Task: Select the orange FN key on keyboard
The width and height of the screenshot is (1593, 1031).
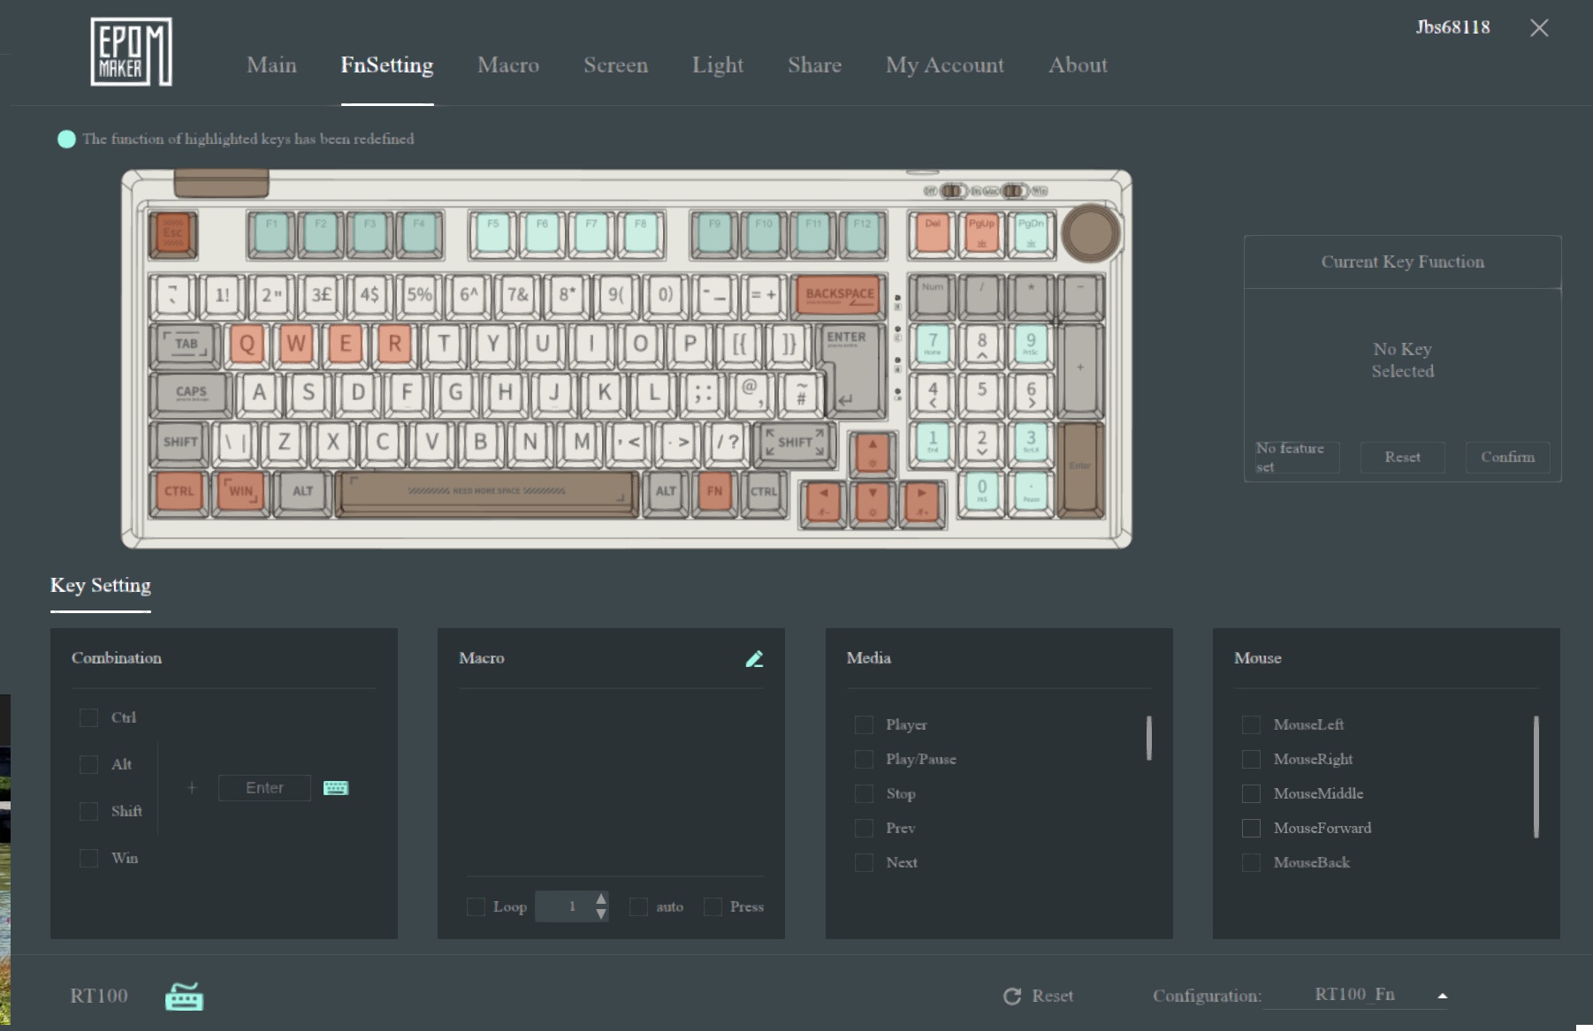Action: 714,491
